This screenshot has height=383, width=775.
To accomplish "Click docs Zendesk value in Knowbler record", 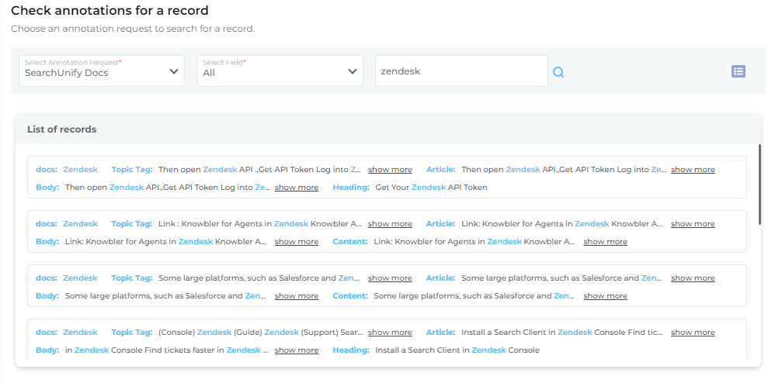I will pyautogui.click(x=80, y=223).
